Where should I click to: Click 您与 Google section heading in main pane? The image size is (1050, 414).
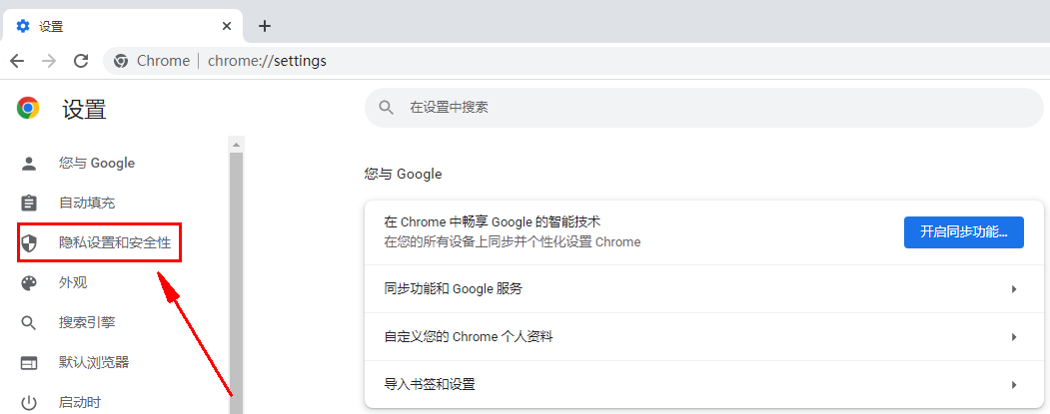click(x=404, y=174)
